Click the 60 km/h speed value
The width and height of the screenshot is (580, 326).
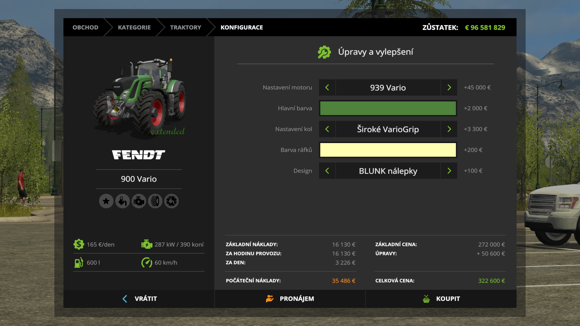pos(166,263)
